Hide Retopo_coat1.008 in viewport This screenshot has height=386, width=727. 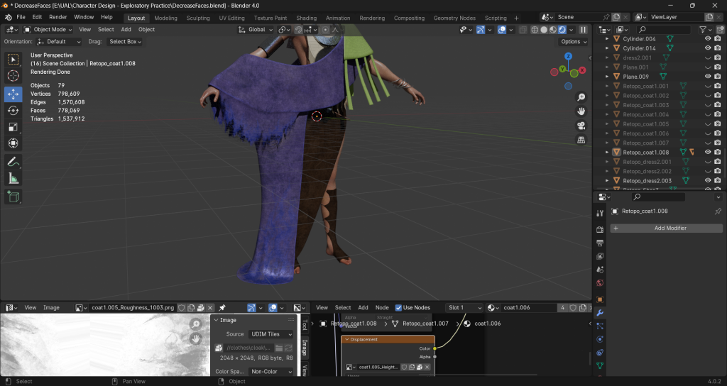pos(708,152)
